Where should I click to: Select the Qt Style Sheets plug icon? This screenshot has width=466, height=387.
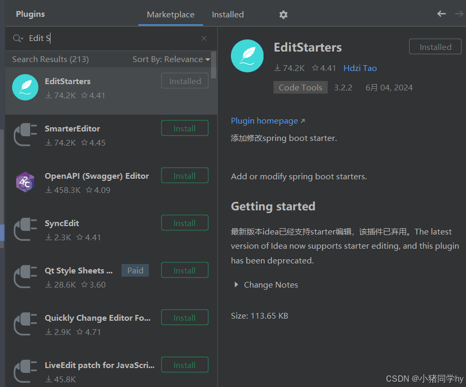(x=25, y=277)
